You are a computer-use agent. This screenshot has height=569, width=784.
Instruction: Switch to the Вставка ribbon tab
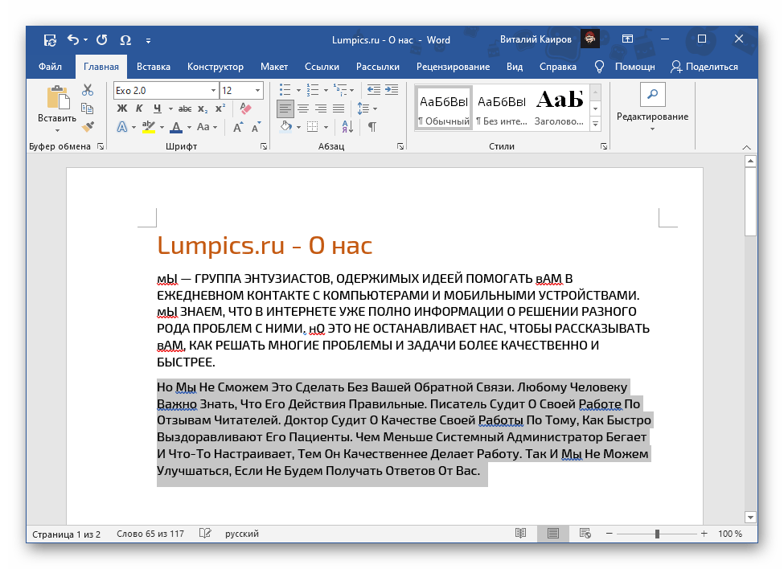point(153,67)
